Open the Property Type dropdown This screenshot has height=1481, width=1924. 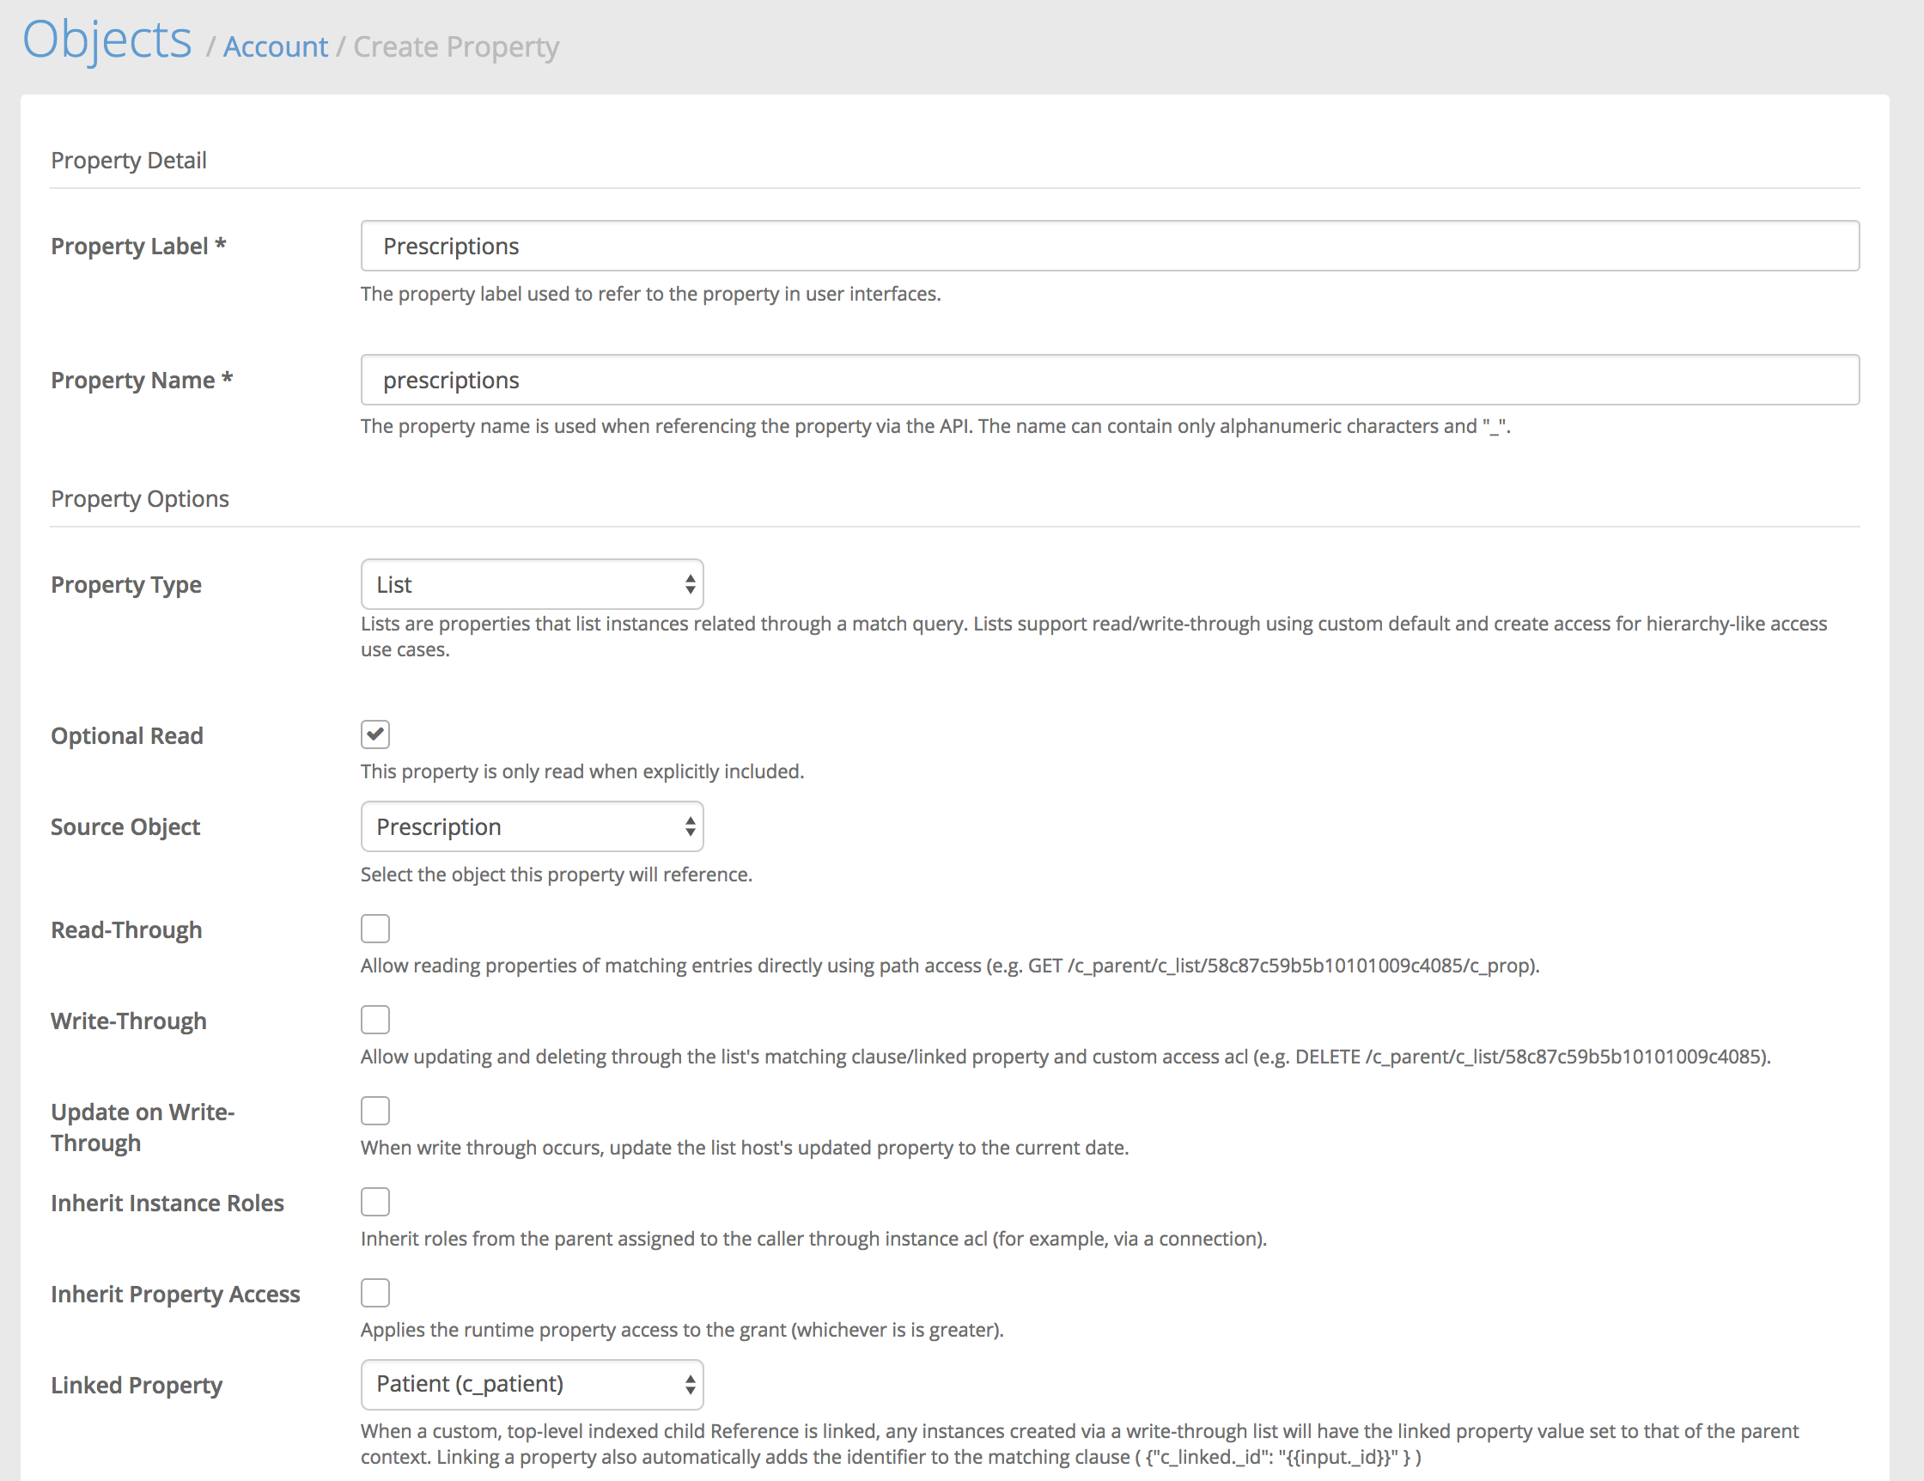pos(531,584)
